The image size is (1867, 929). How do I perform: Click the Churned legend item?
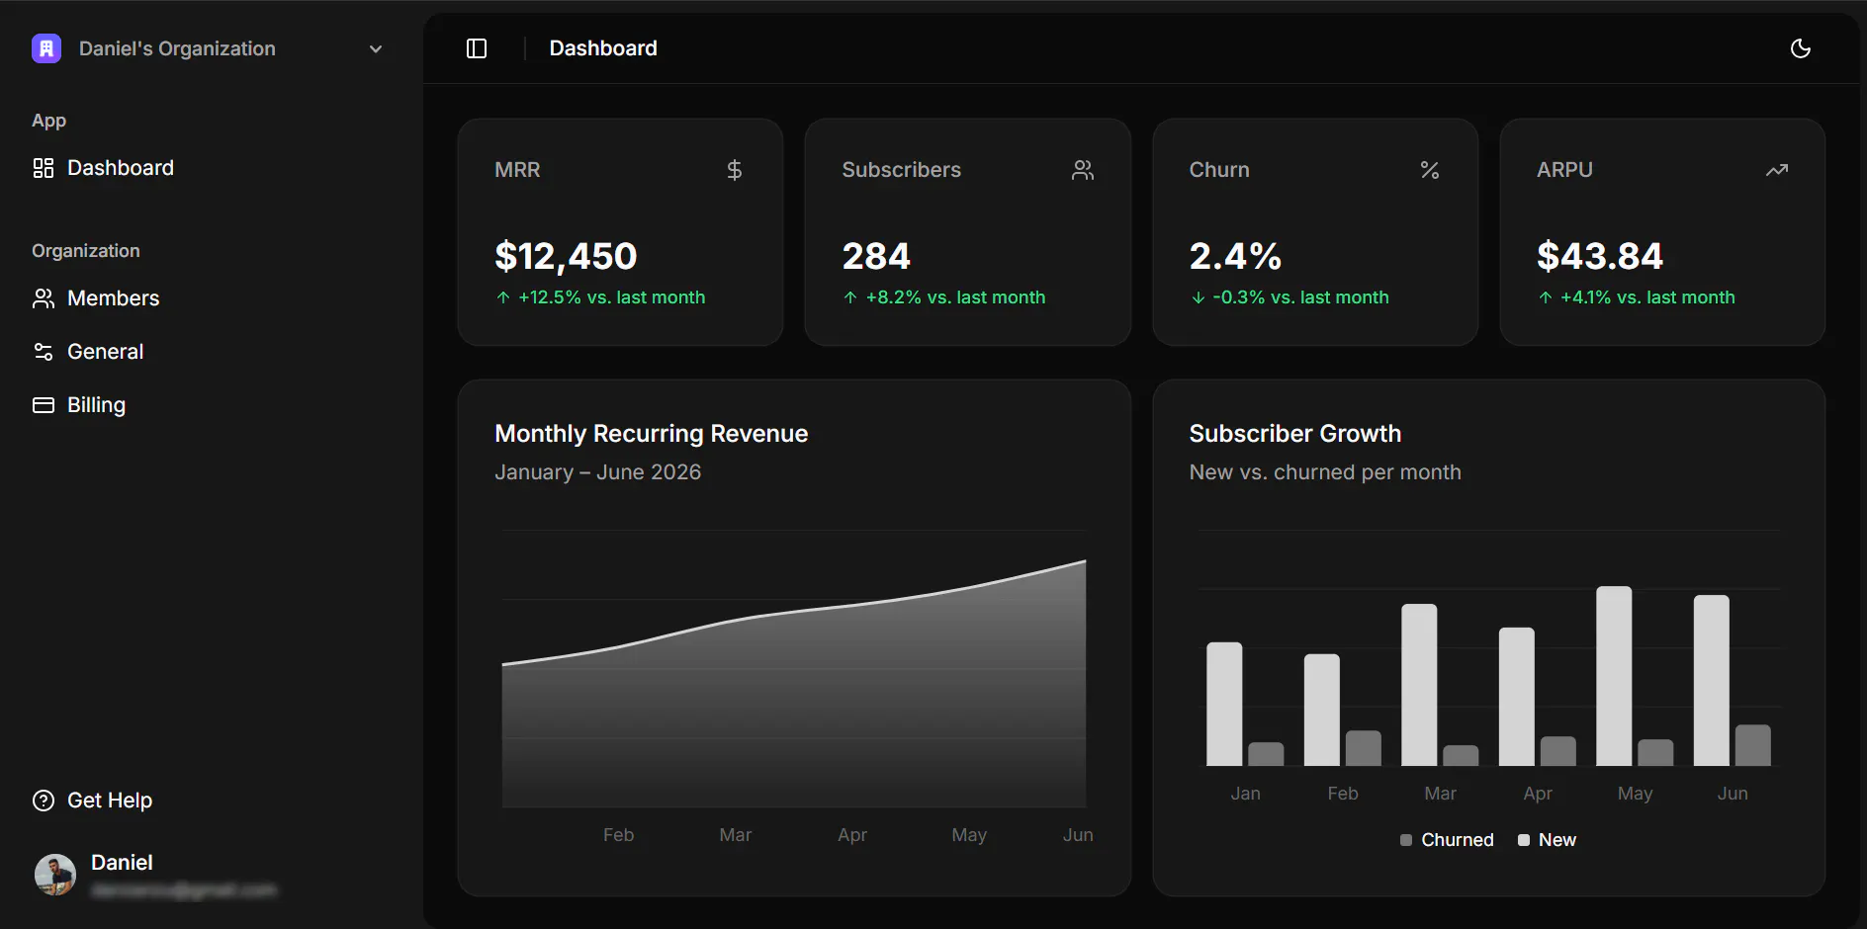pos(1447,840)
